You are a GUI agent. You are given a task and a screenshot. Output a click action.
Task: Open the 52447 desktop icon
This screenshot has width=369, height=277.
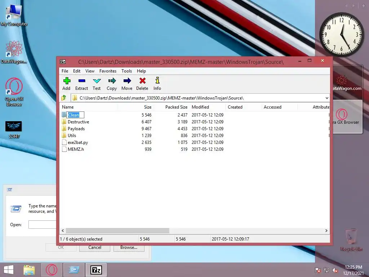[14, 129]
